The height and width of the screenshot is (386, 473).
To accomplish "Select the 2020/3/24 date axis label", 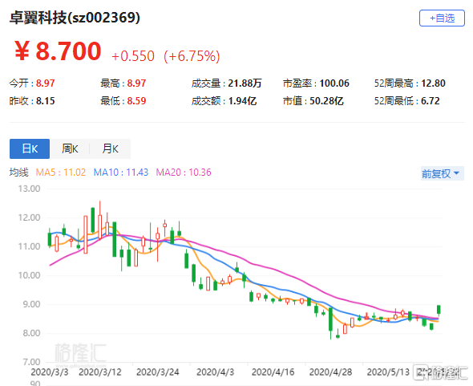I will click(158, 372).
